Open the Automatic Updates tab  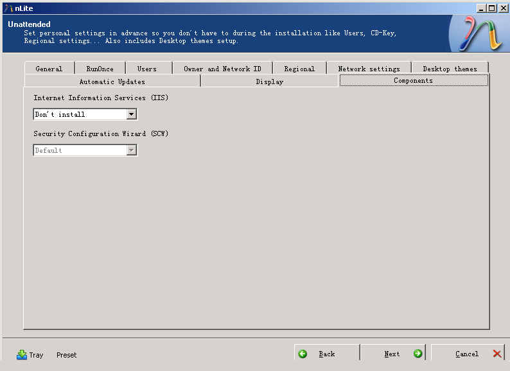112,82
